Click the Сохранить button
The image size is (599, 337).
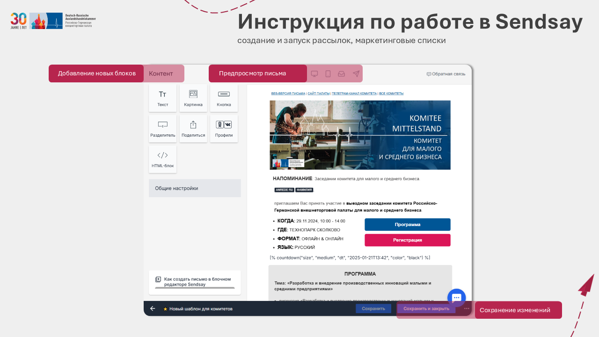pos(373,308)
